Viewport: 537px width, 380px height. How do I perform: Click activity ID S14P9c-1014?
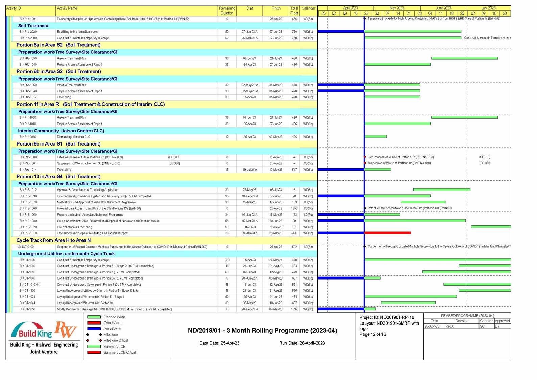pos(28,170)
